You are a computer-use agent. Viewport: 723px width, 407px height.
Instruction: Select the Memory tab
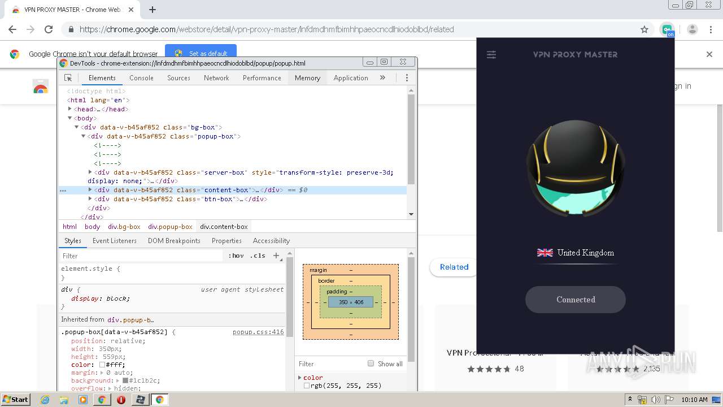[x=307, y=78]
